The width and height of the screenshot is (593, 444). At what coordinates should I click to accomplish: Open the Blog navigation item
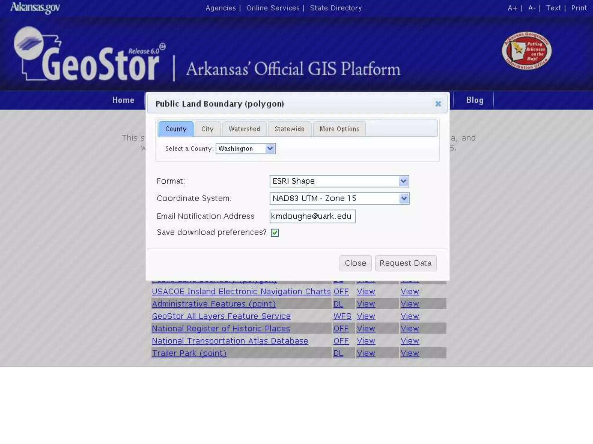pos(474,100)
